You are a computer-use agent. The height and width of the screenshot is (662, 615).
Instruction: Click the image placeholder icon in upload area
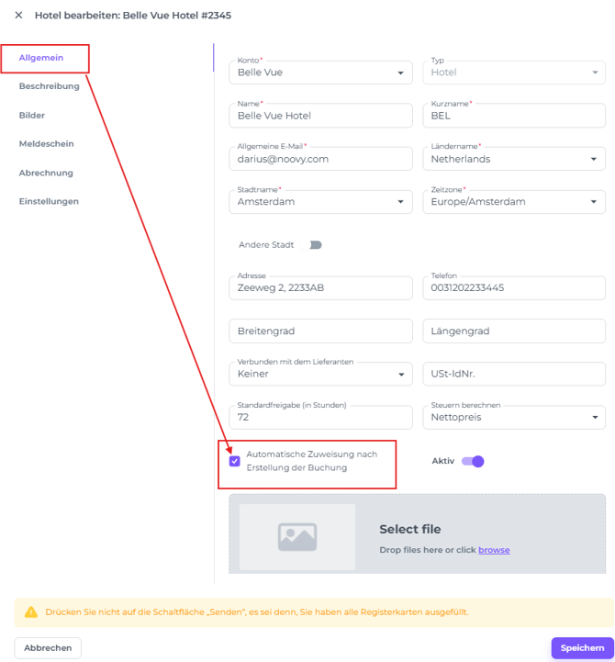297,537
